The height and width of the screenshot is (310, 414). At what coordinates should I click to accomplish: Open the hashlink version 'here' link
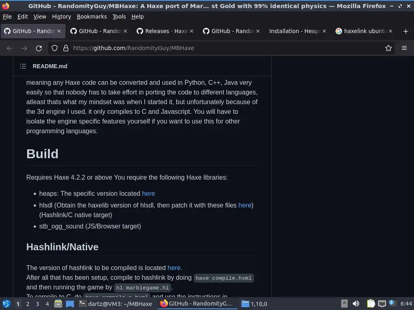click(x=174, y=268)
